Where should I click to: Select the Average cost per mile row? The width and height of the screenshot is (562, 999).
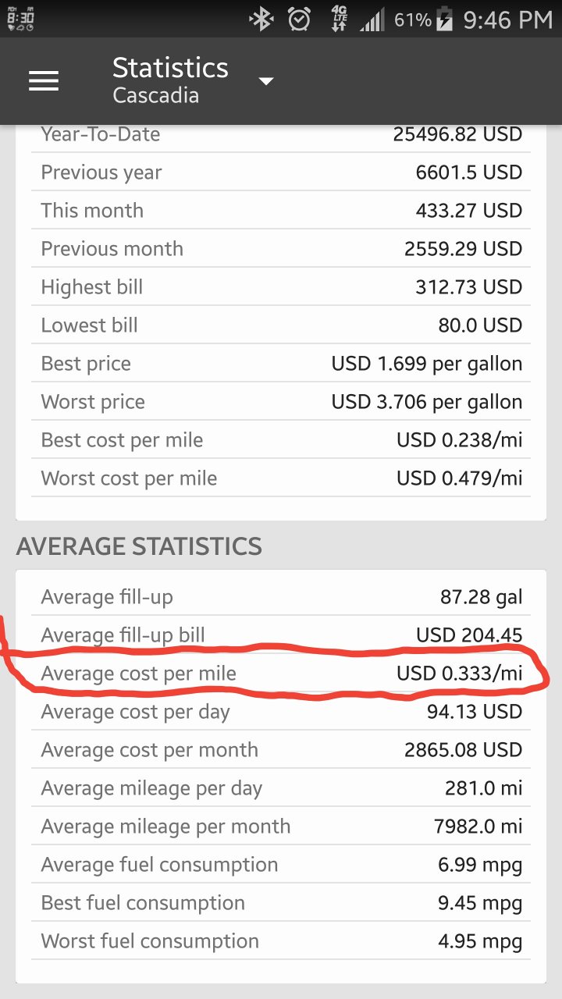[281, 674]
